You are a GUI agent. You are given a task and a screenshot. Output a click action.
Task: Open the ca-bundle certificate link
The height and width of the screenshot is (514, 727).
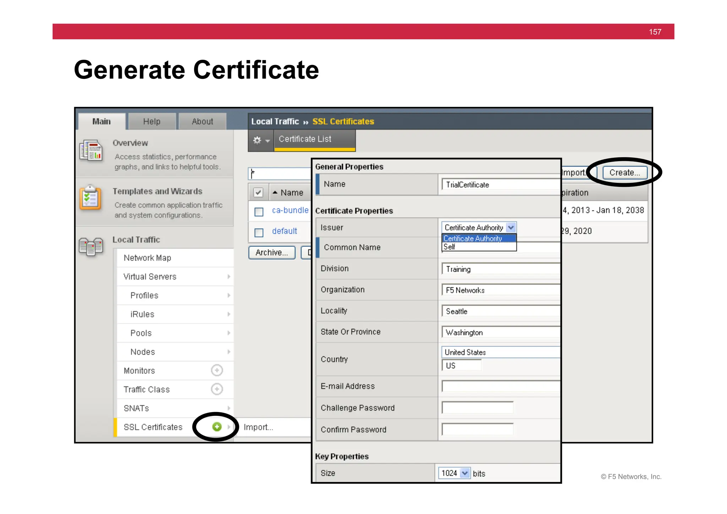(290, 210)
